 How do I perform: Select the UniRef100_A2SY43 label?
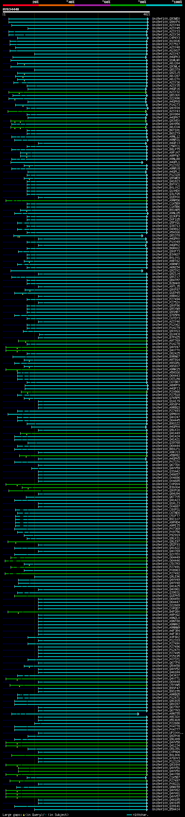coord(166,111)
